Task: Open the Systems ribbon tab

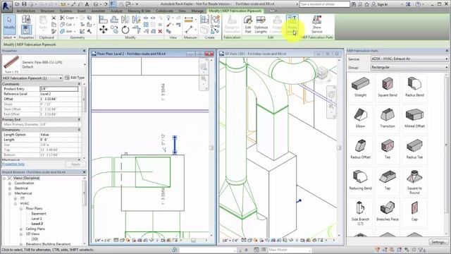Action: (x=66, y=11)
